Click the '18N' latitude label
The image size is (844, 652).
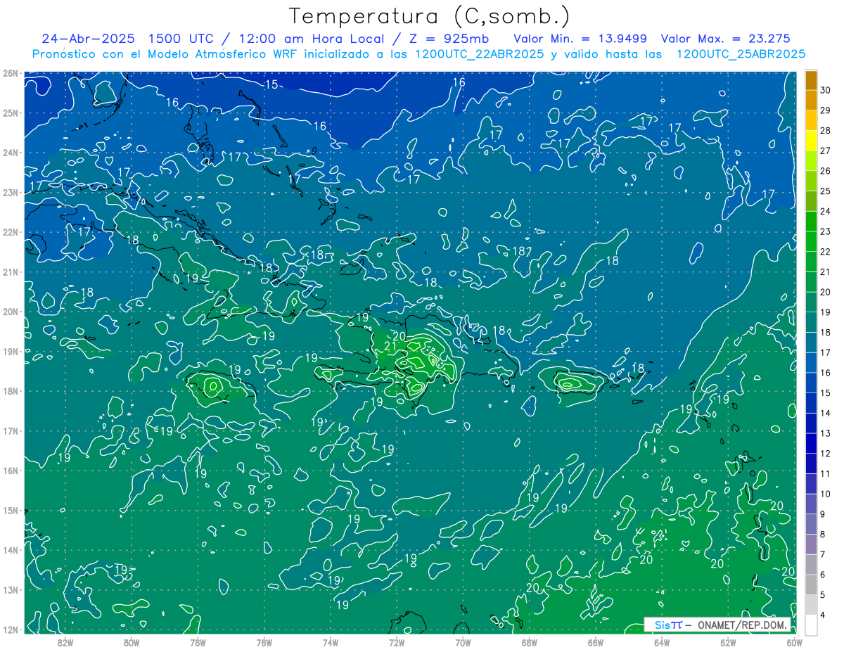pos(10,391)
